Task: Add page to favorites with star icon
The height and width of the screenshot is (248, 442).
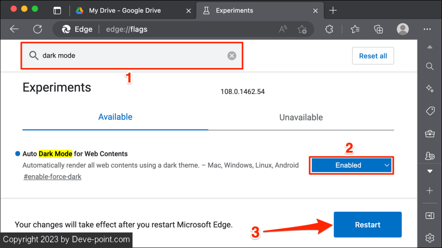Action: 302,29
